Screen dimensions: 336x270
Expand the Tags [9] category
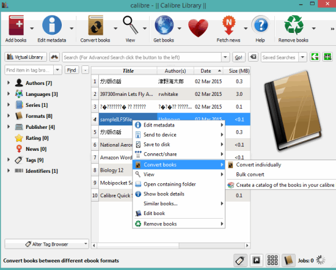[9, 159]
